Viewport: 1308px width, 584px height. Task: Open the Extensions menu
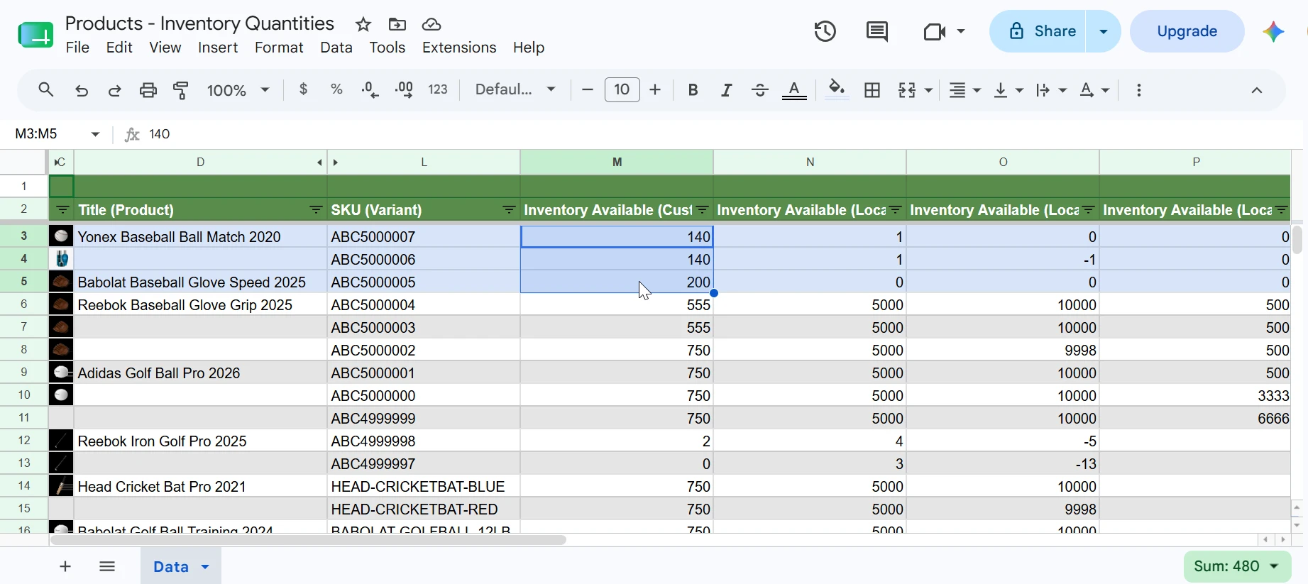[459, 48]
